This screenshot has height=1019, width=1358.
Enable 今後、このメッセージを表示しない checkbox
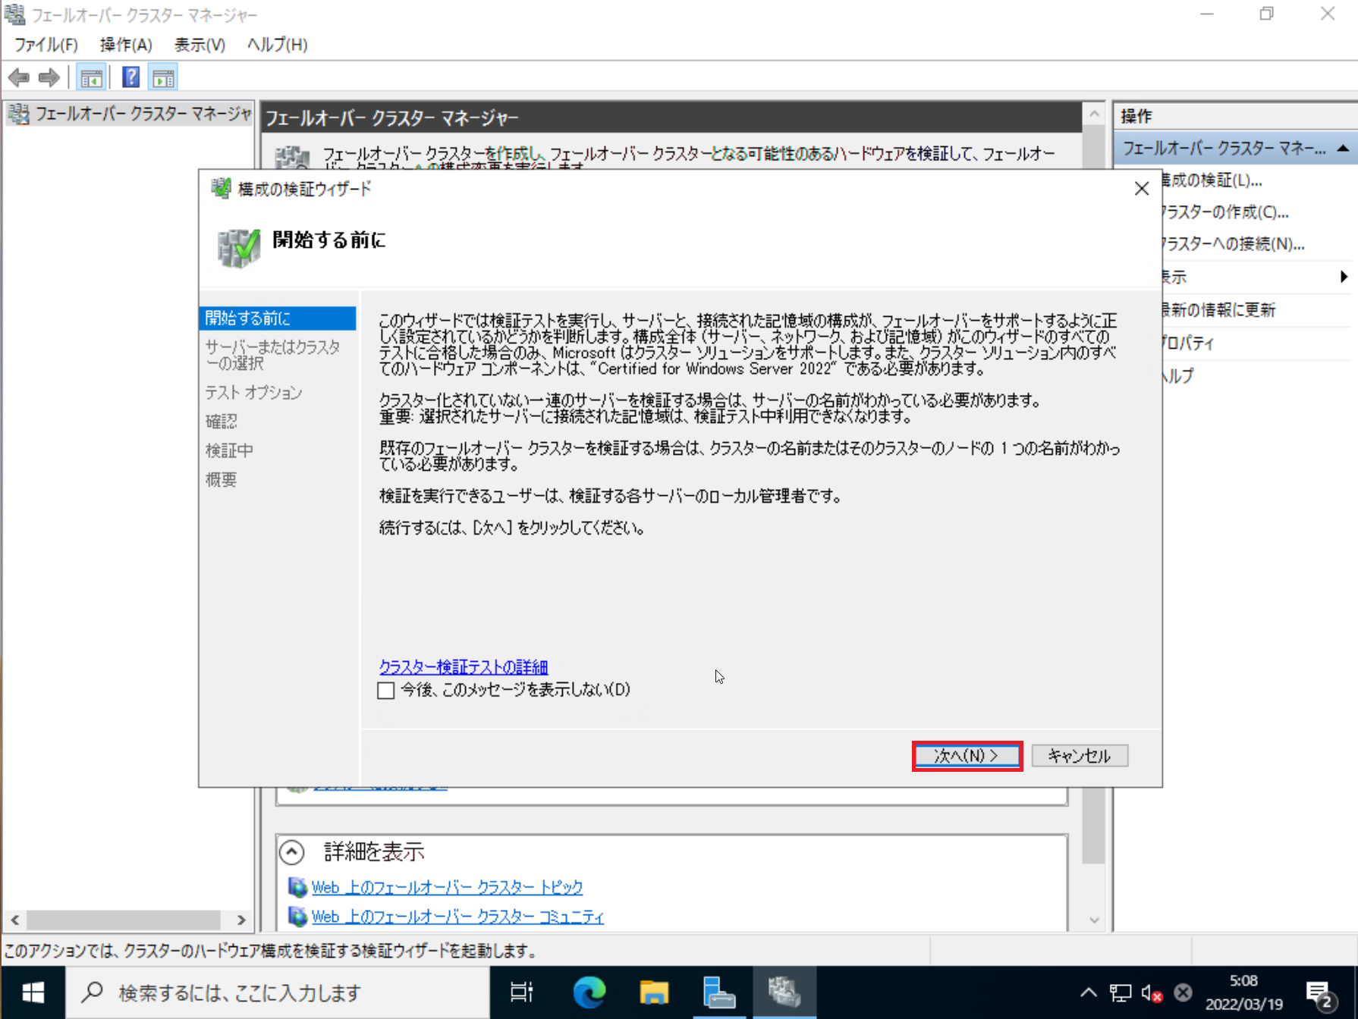click(385, 691)
